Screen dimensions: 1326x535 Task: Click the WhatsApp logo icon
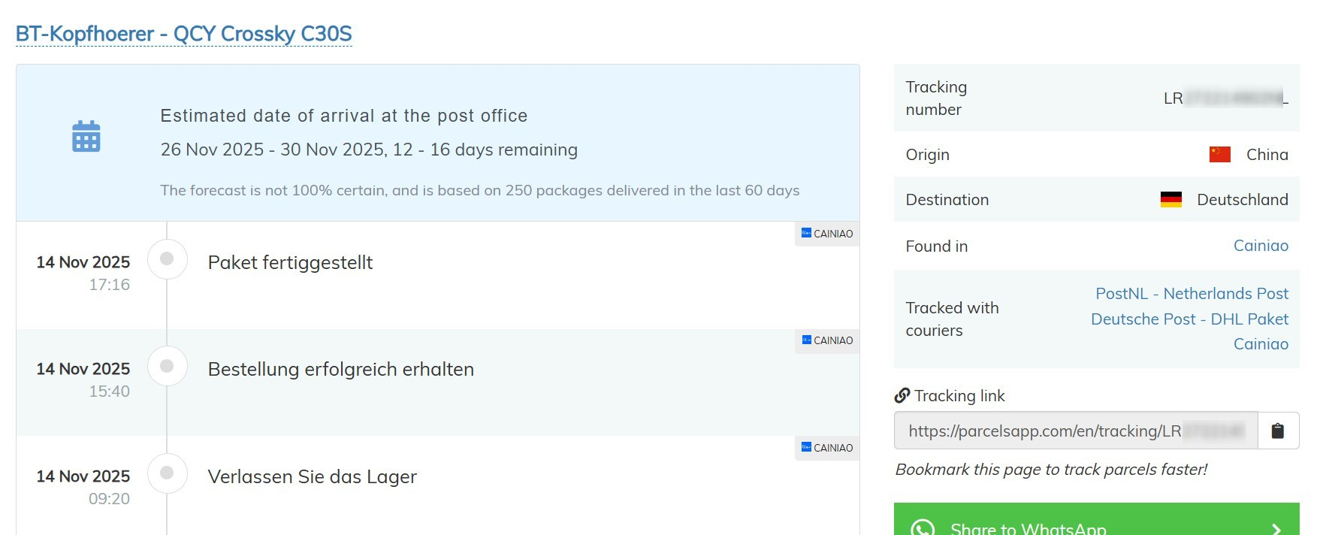[x=923, y=527]
